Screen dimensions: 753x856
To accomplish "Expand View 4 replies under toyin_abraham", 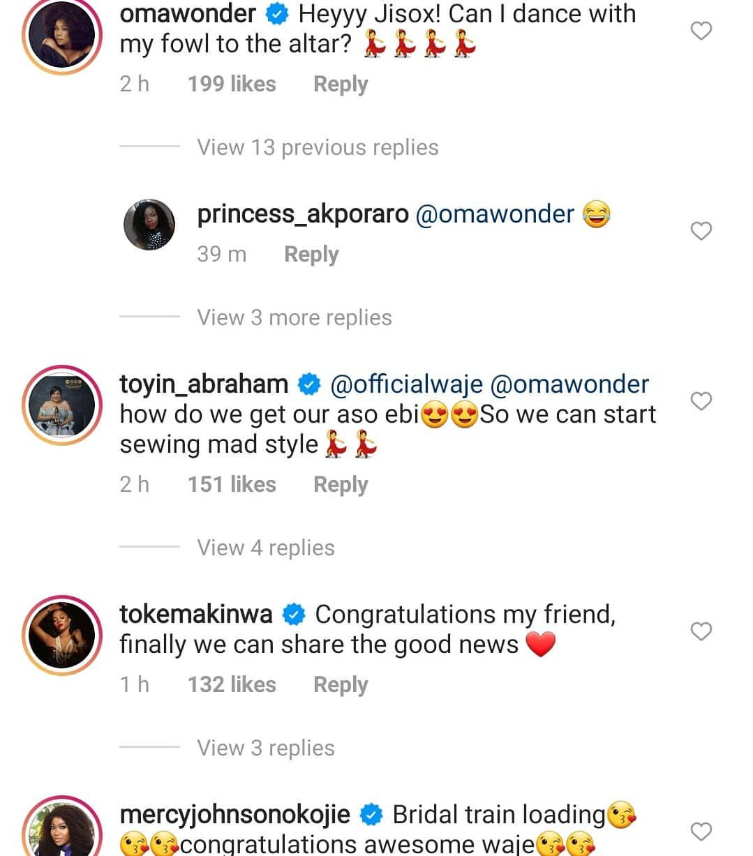I will point(265,548).
